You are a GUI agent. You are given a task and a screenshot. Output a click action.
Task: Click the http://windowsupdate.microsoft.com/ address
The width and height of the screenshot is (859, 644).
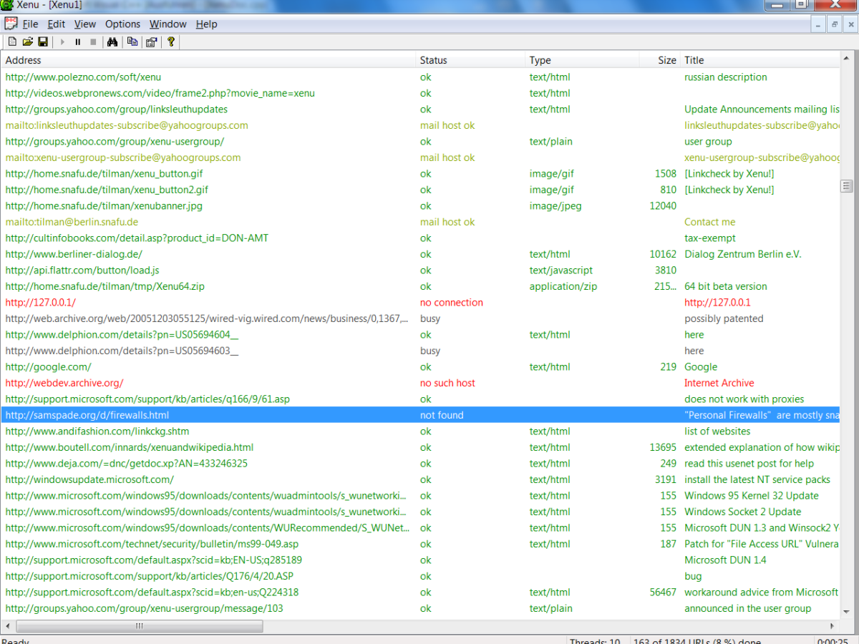[89, 479]
